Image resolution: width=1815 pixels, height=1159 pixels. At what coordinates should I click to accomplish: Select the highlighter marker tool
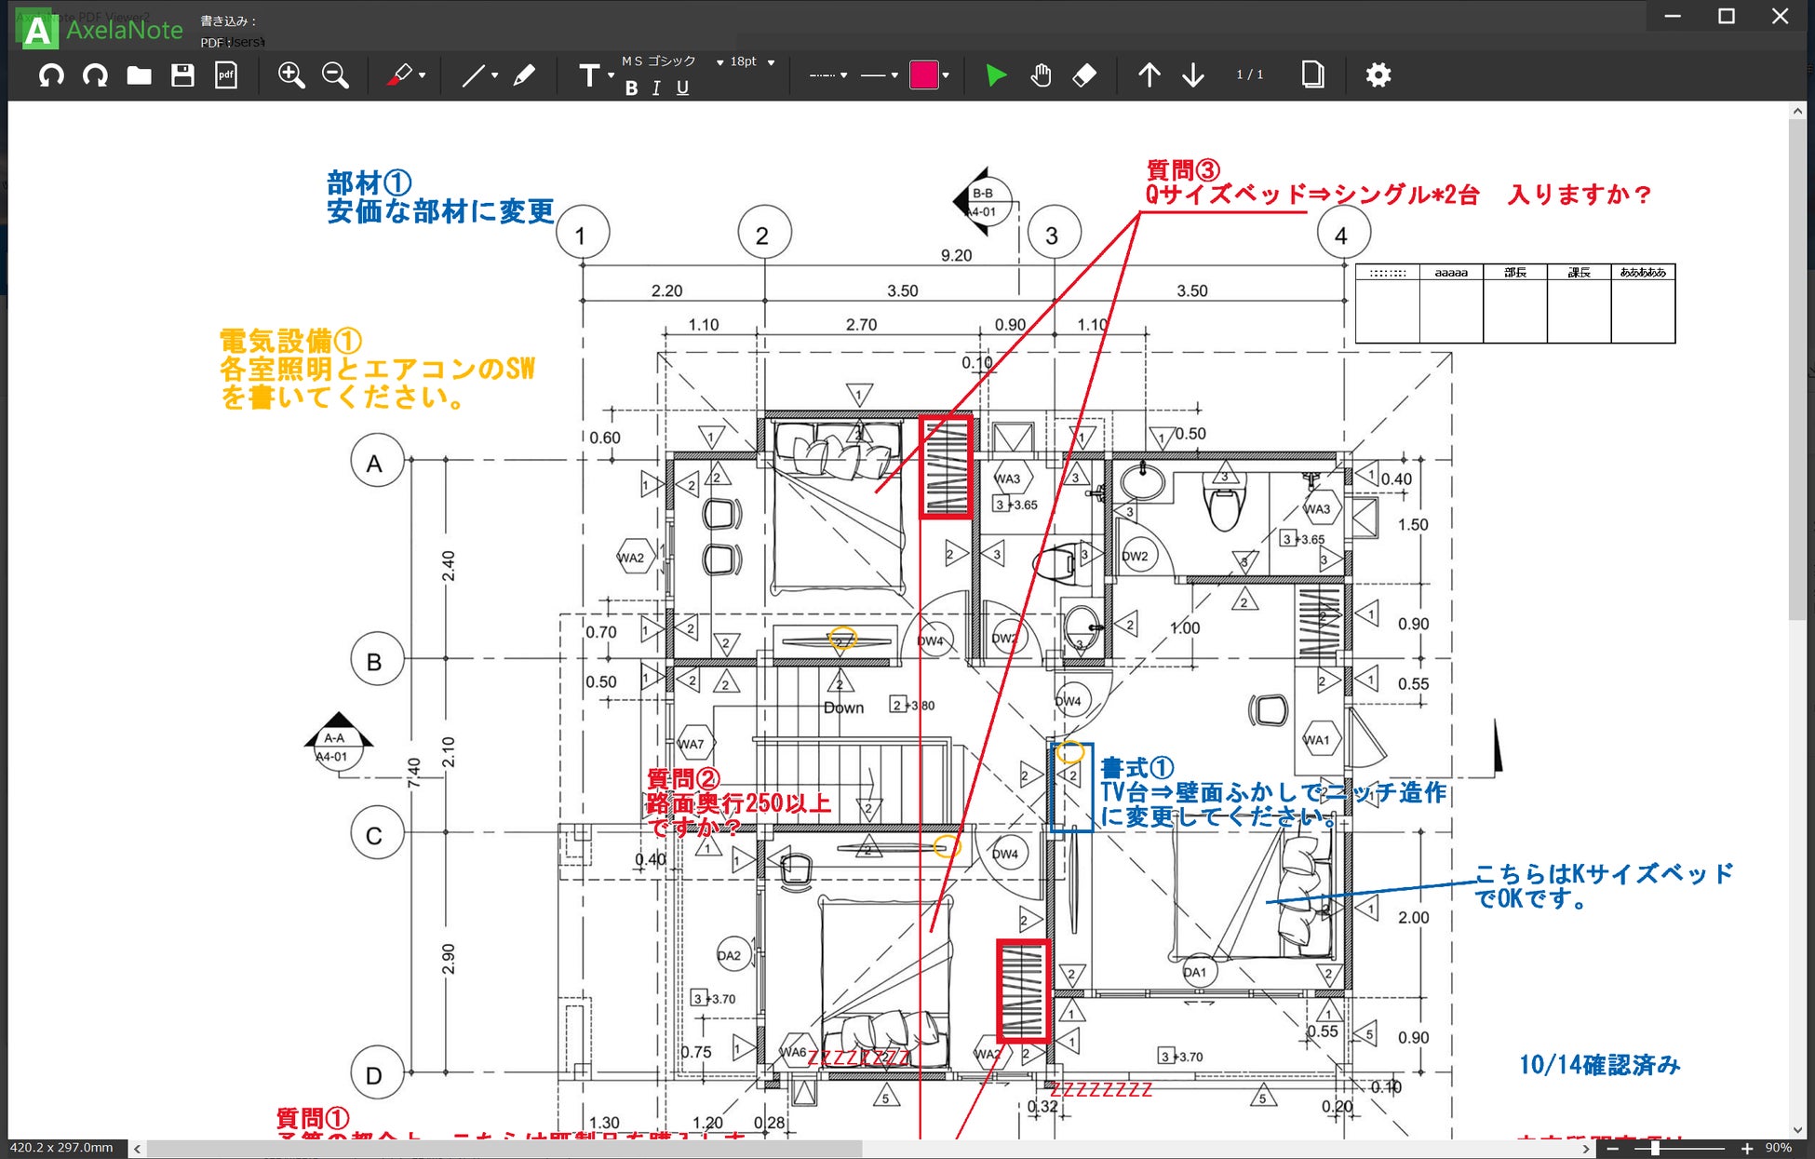tap(400, 75)
